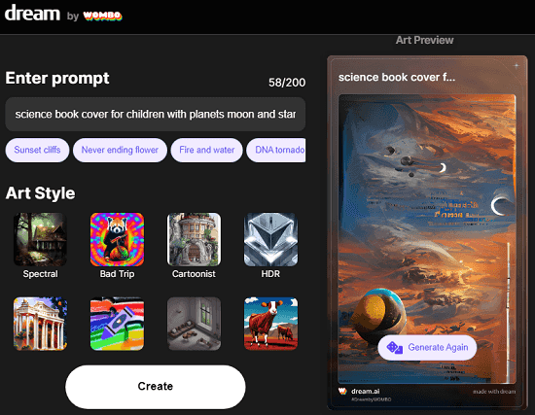Choose the white columned building style
The image size is (535, 415).
click(40, 324)
